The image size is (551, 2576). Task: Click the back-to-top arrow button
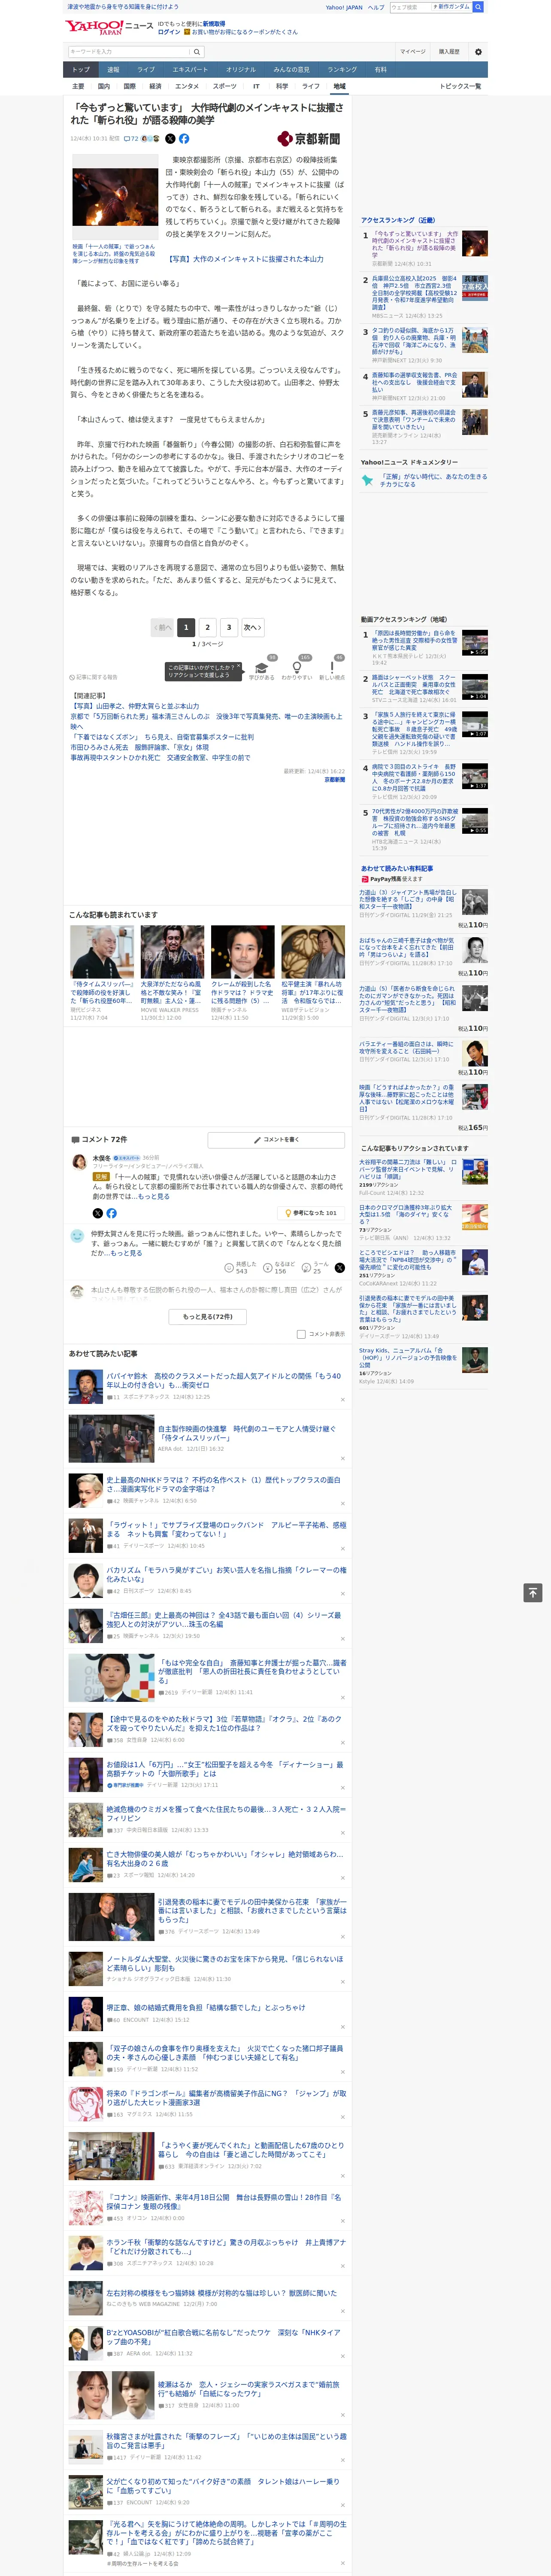tap(533, 1593)
